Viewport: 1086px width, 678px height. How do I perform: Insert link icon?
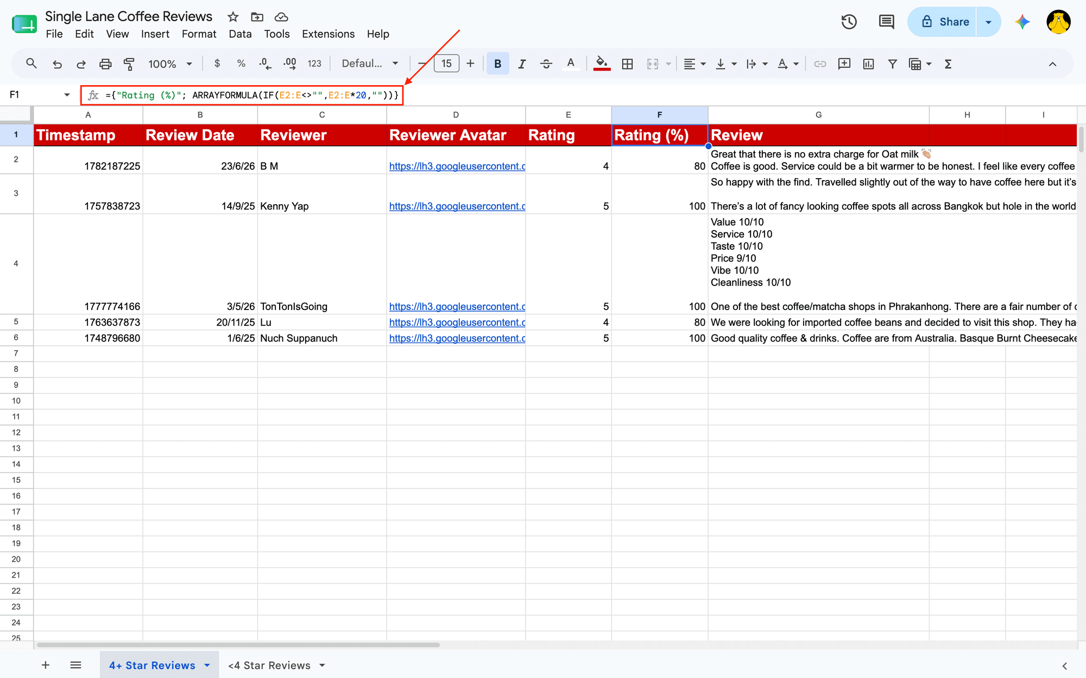(820, 64)
